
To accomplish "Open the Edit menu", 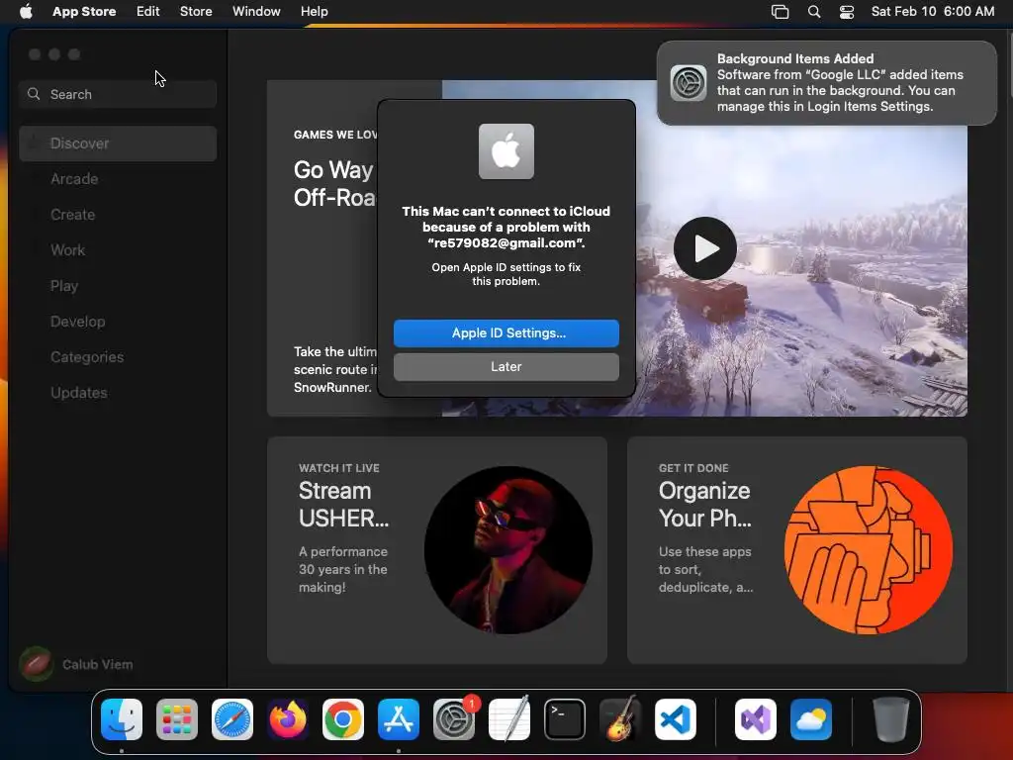I will tap(148, 11).
